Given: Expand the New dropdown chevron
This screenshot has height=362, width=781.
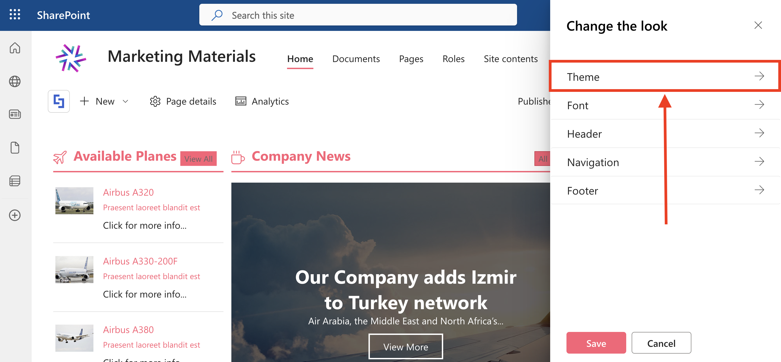Looking at the screenshot, I should (125, 101).
